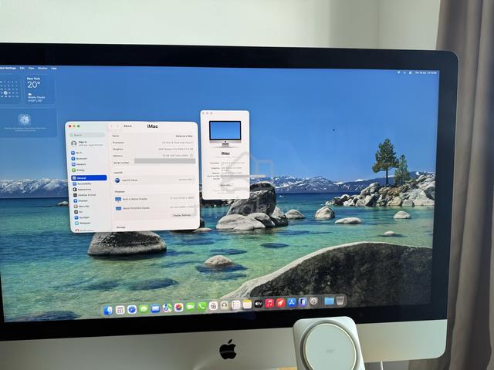
Task: Click the Memory info button
Action: pyautogui.click(x=191, y=156)
